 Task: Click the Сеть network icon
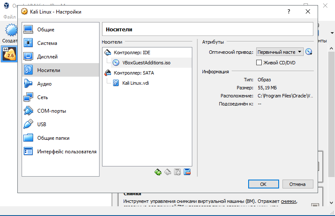click(x=28, y=97)
